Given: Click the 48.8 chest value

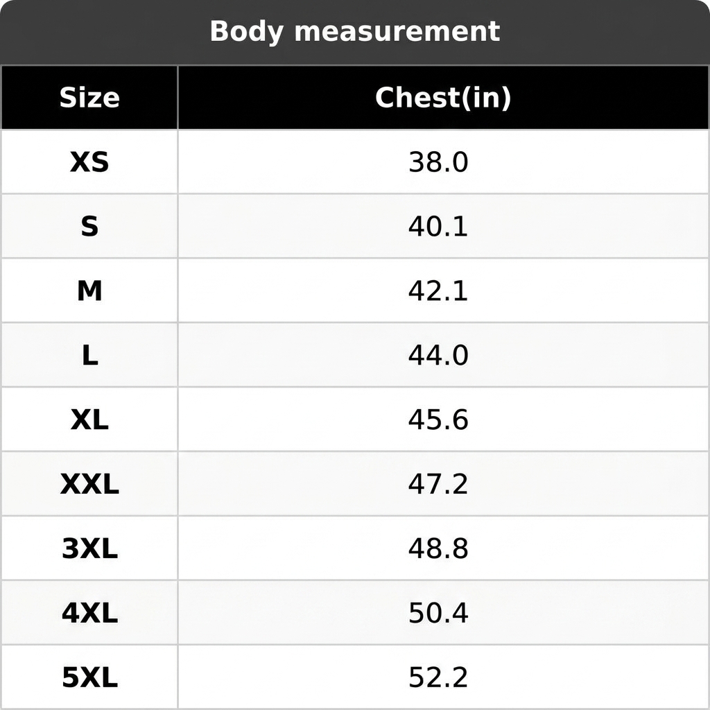Looking at the screenshot, I should [438, 548].
